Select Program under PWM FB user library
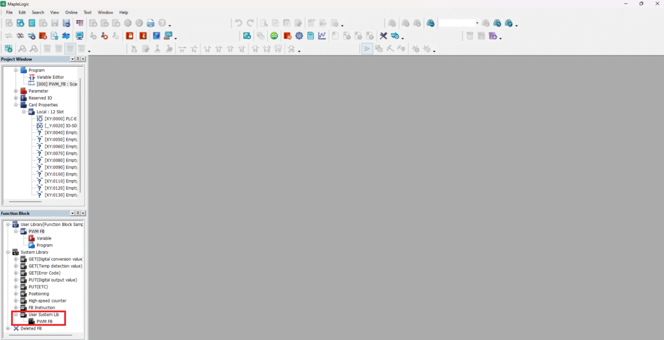The width and height of the screenshot is (664, 340). [x=45, y=245]
